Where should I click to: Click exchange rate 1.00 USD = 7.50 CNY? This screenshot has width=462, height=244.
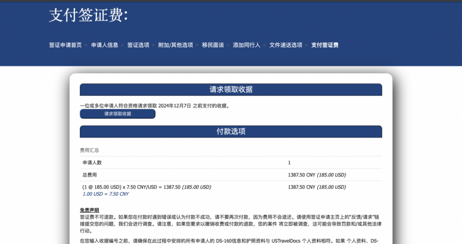click(x=106, y=194)
